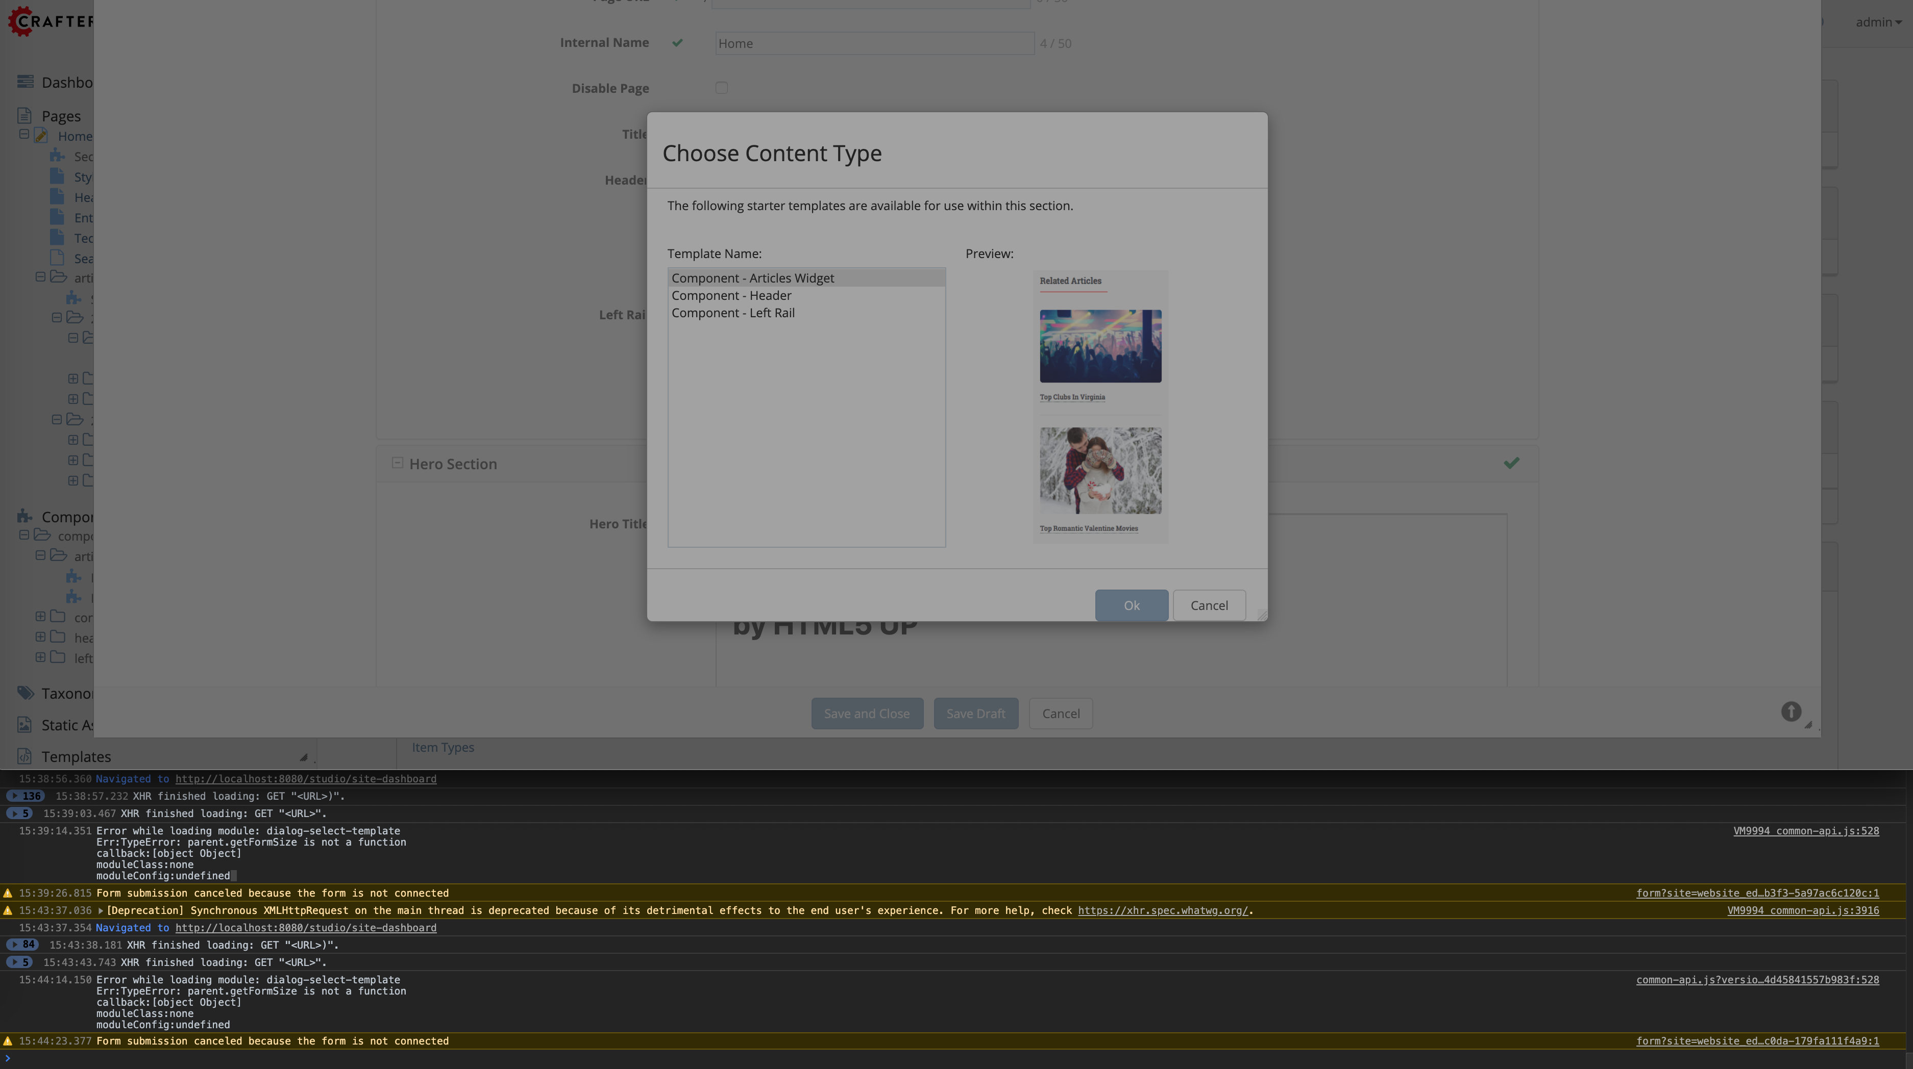Click the Templates code-file icon
This screenshot has height=1069, width=1913.
point(24,756)
